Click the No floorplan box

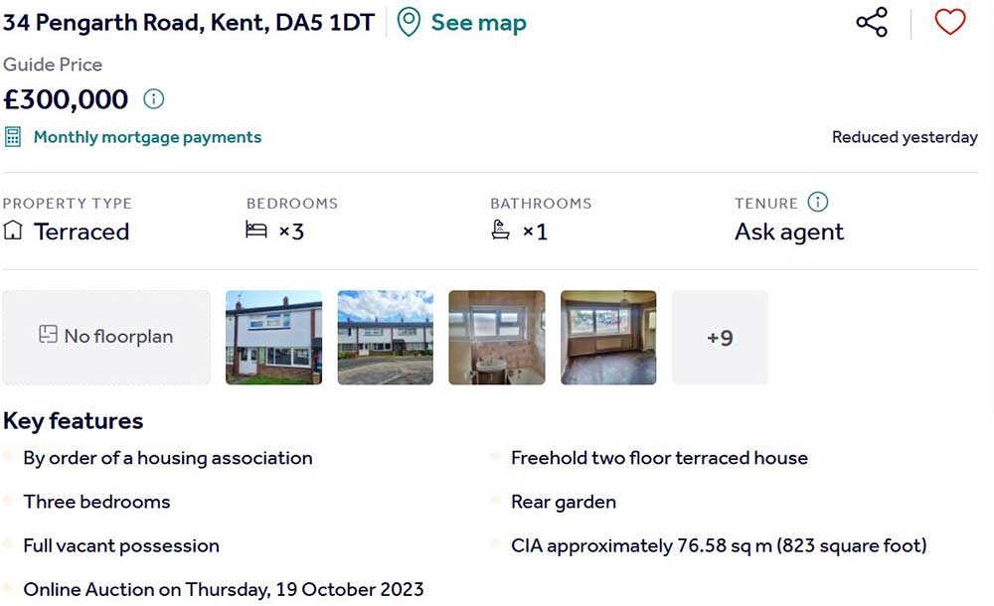[x=106, y=337]
